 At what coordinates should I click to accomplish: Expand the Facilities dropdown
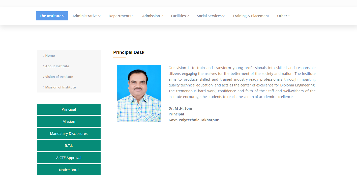180,16
